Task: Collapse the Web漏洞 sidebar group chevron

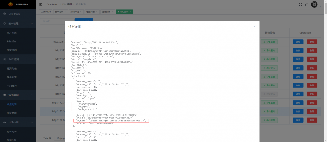Action: 32,95
